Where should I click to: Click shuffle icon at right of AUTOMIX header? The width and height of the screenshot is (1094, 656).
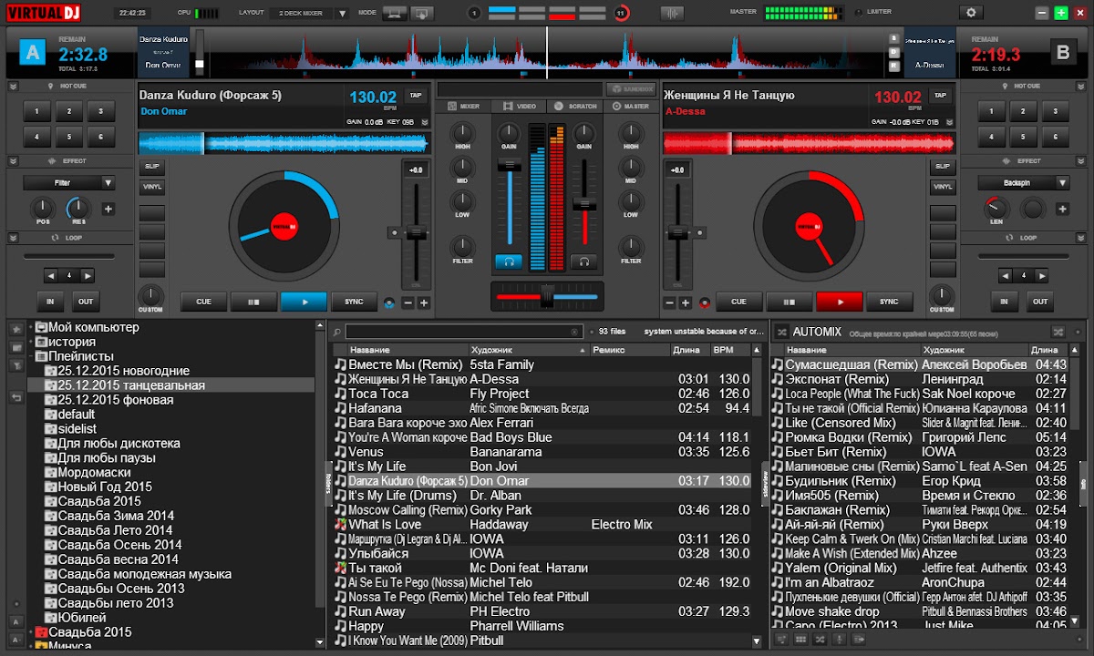point(1058,332)
